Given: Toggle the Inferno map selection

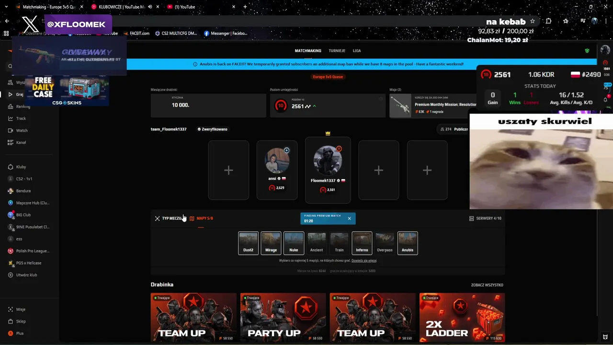Looking at the screenshot, I should (x=362, y=243).
